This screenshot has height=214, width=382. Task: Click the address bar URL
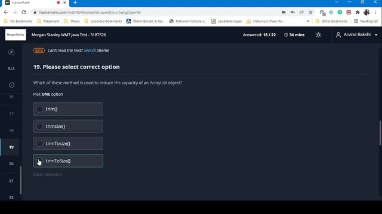(90, 12)
